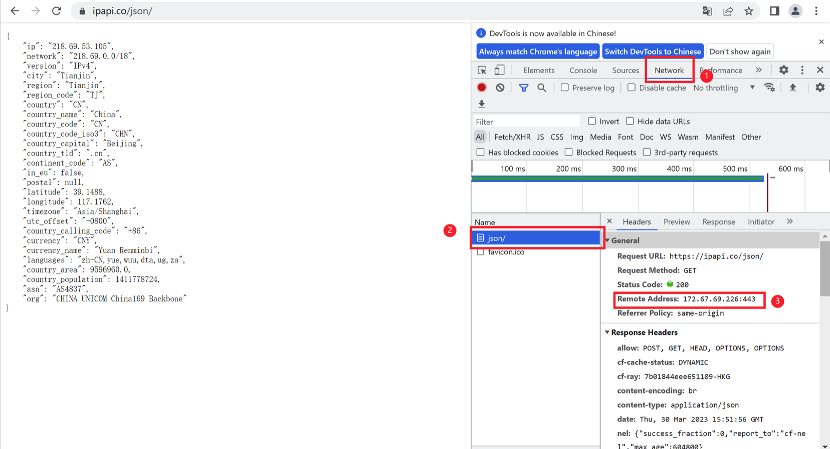Close the DevTools panel
The height and width of the screenshot is (449, 830).
click(820, 70)
